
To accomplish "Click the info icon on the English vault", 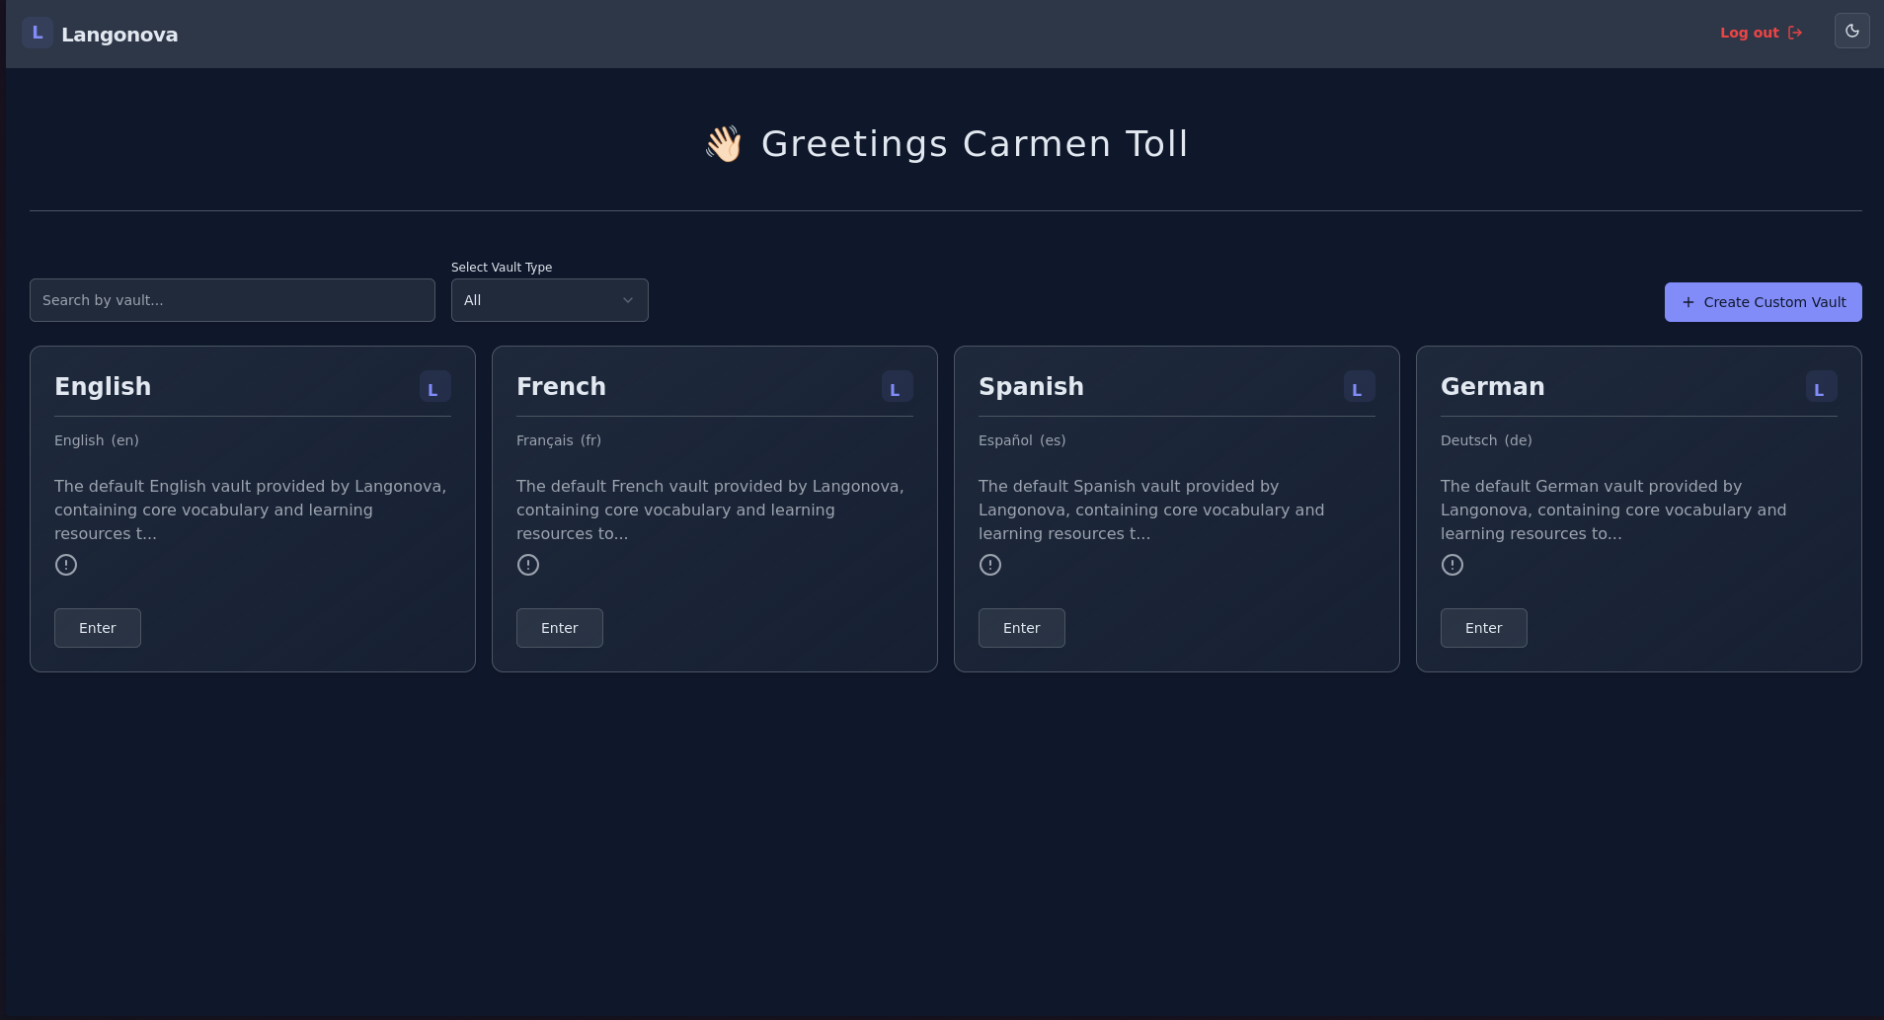I will coord(65,564).
